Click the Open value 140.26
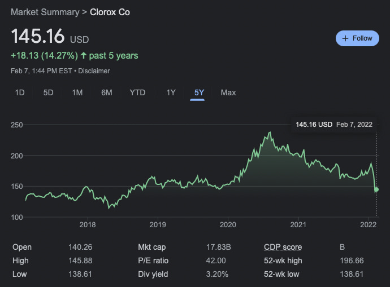 coord(80,247)
